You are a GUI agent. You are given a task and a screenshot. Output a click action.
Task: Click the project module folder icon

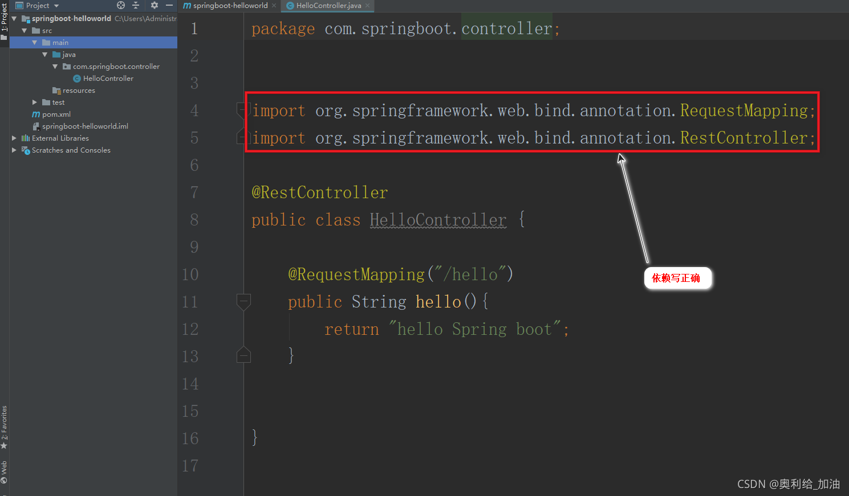(x=26, y=19)
